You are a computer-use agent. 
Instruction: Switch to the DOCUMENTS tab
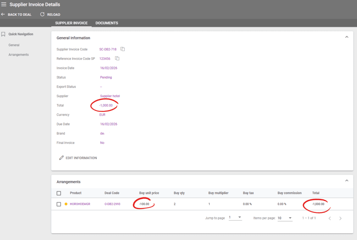[x=106, y=23]
